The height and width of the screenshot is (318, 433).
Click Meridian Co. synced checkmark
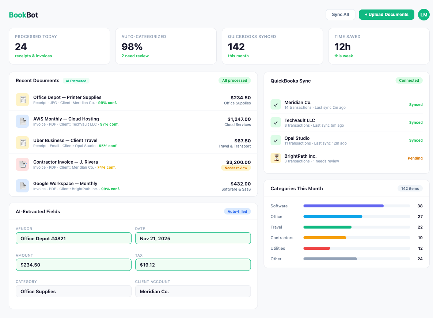[276, 104]
